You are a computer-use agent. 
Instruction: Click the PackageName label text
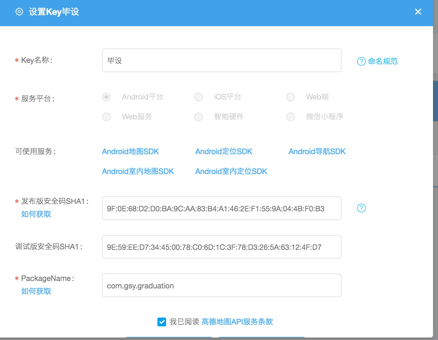point(48,278)
